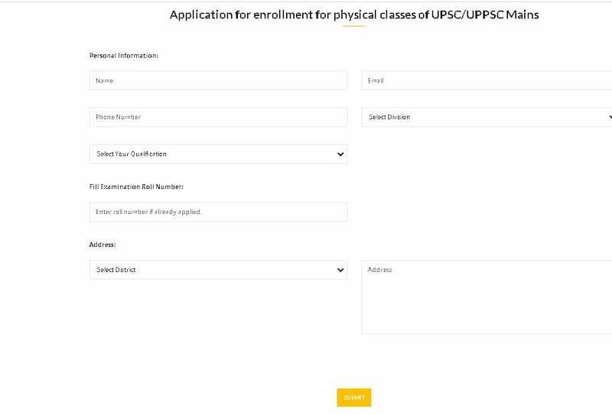Click the Select District chevron arrow

[340, 270]
